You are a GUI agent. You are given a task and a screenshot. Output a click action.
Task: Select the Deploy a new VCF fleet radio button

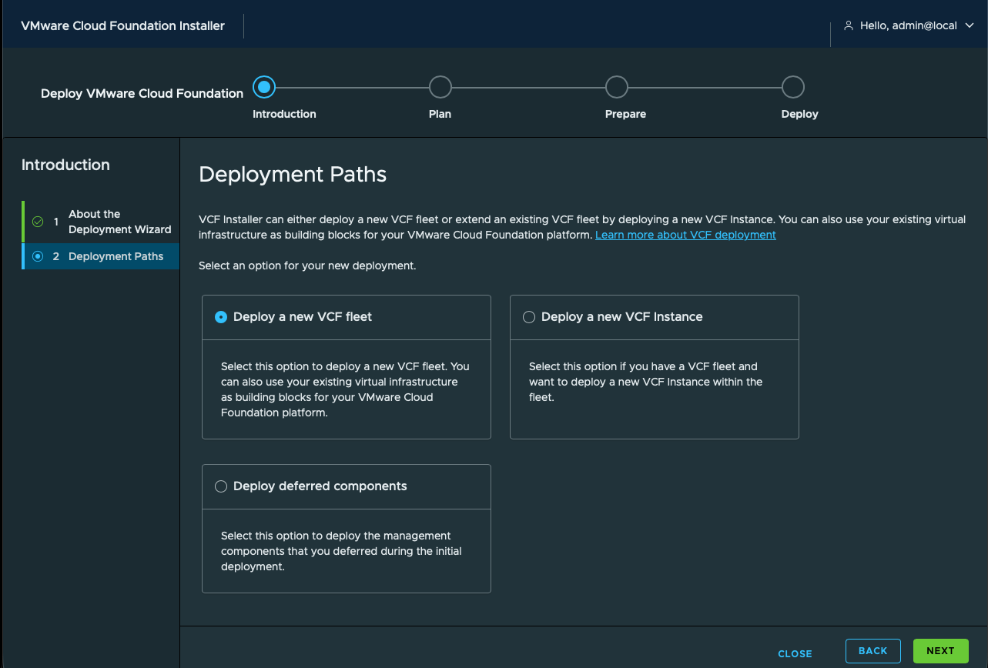coord(221,317)
